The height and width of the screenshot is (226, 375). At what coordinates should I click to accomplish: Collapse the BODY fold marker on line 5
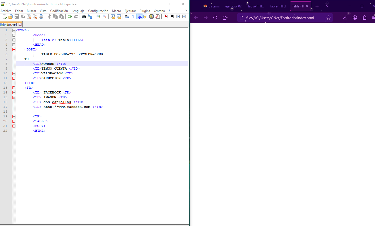(x=14, y=49)
